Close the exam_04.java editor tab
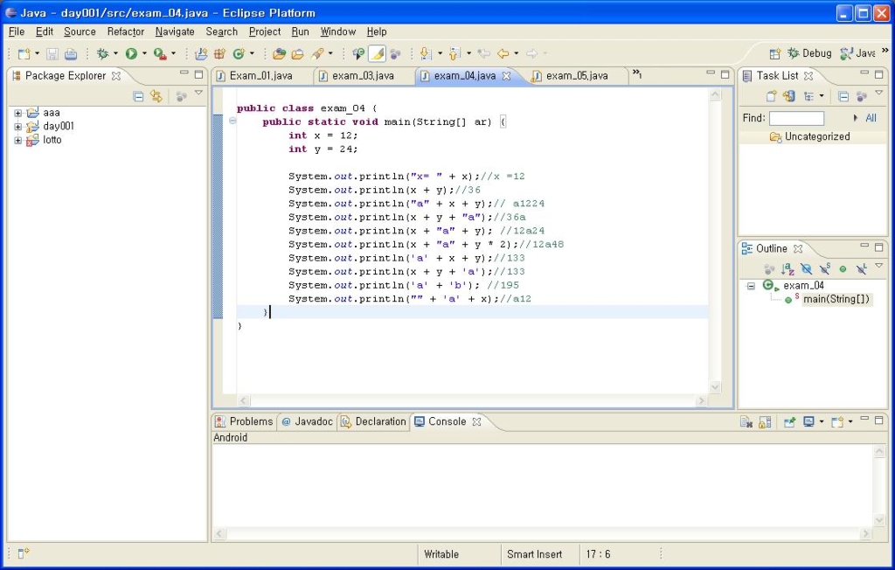 tap(506, 75)
